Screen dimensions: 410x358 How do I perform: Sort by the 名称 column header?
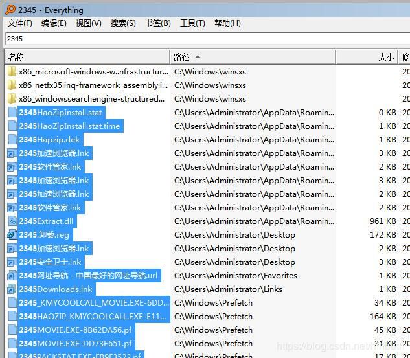(x=87, y=57)
